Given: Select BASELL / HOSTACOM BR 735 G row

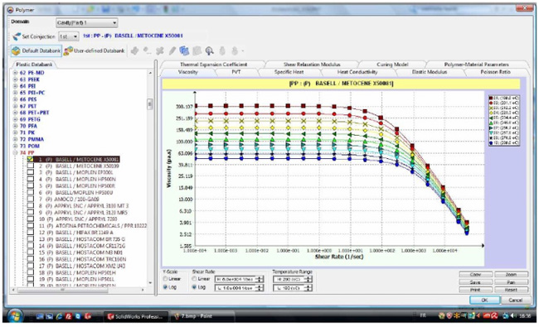Looking at the screenshot, I should 90,239.
